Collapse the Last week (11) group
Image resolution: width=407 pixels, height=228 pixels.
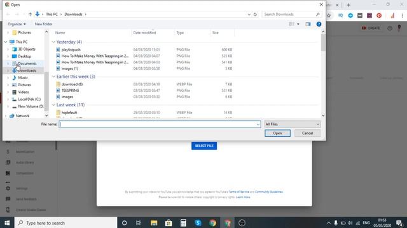(53, 104)
